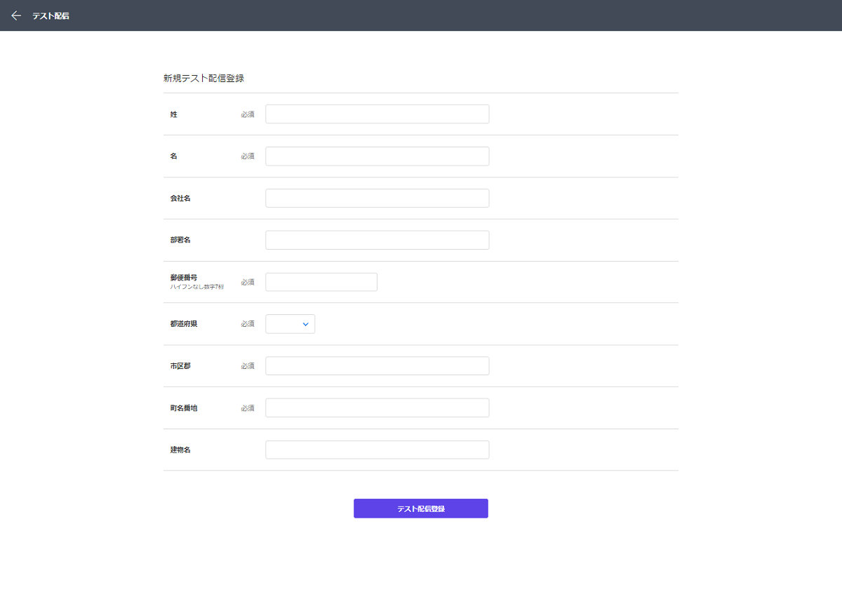The image size is (842, 592).
Task: Click the 都道府県 label
Action: [184, 324]
